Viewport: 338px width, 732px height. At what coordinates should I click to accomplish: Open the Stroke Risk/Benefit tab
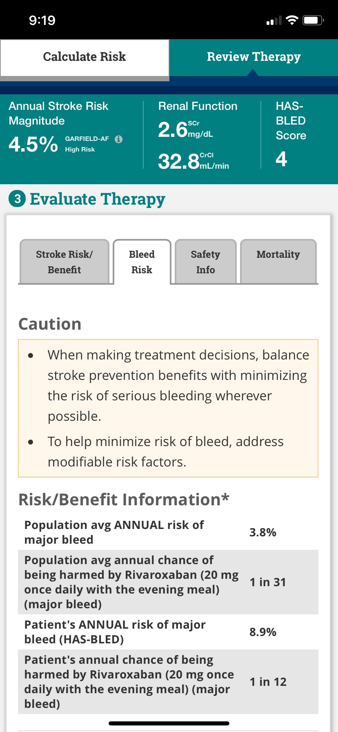[x=64, y=262]
